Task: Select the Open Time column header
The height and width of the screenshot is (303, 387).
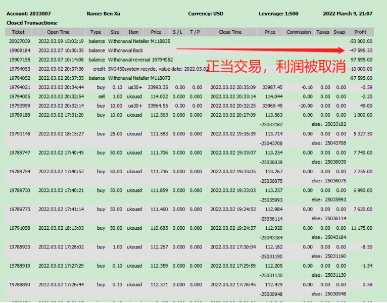Action: tap(58, 32)
